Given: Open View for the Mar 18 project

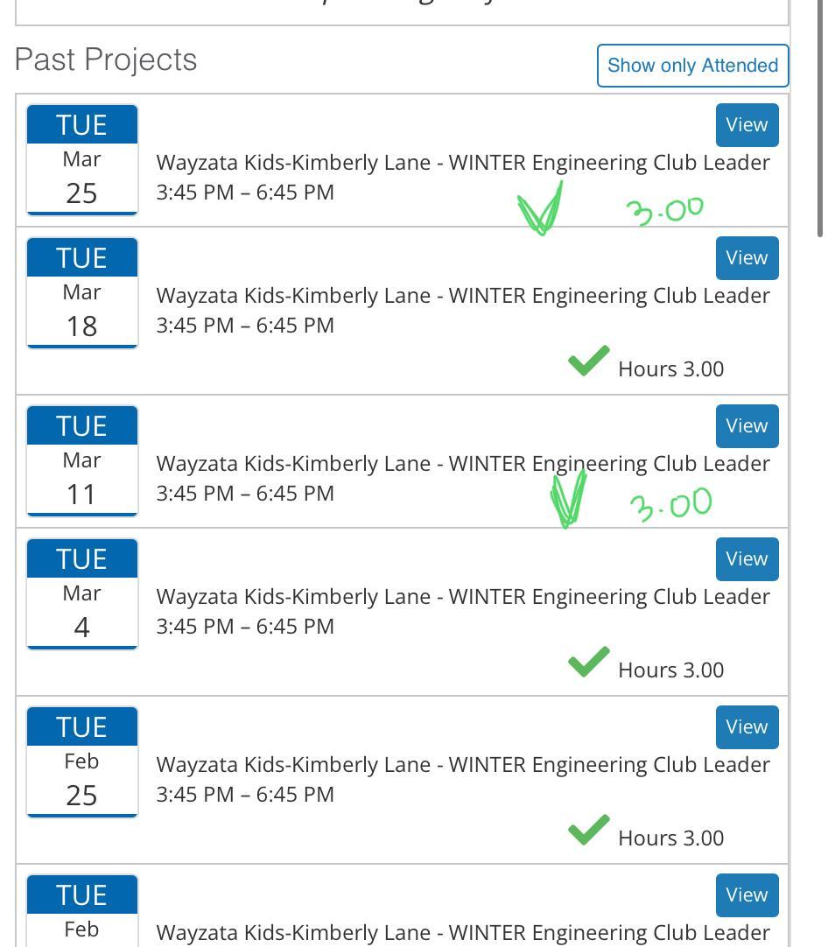Looking at the screenshot, I should tap(747, 258).
